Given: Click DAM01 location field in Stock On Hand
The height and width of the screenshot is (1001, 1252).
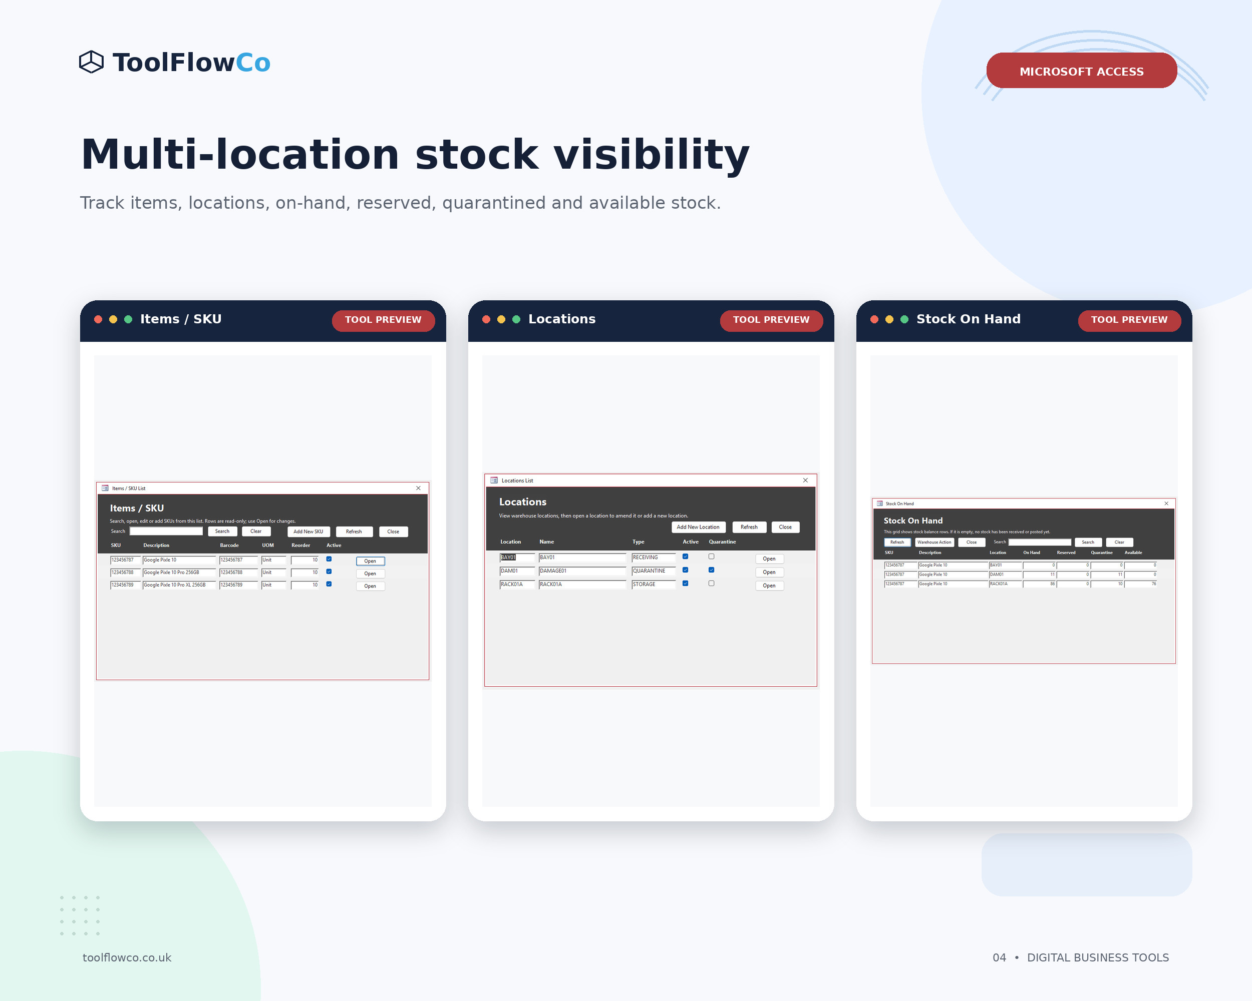Looking at the screenshot, I should (x=1005, y=575).
